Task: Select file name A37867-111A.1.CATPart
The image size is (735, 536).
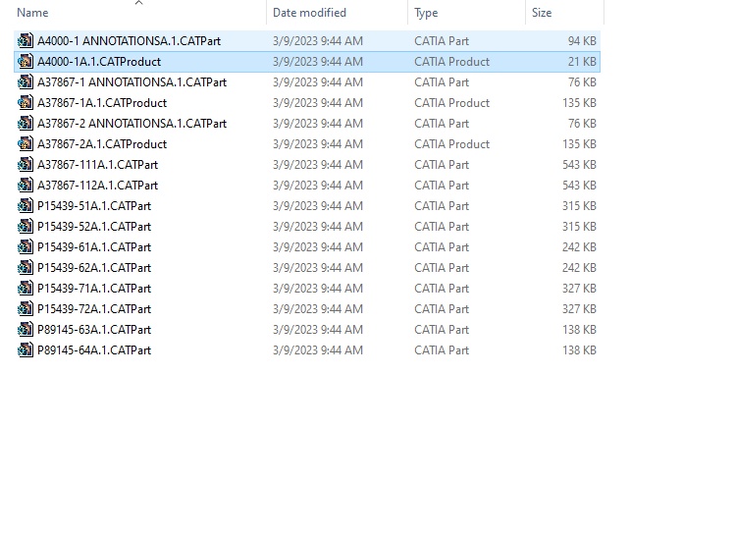Action: coord(97,165)
